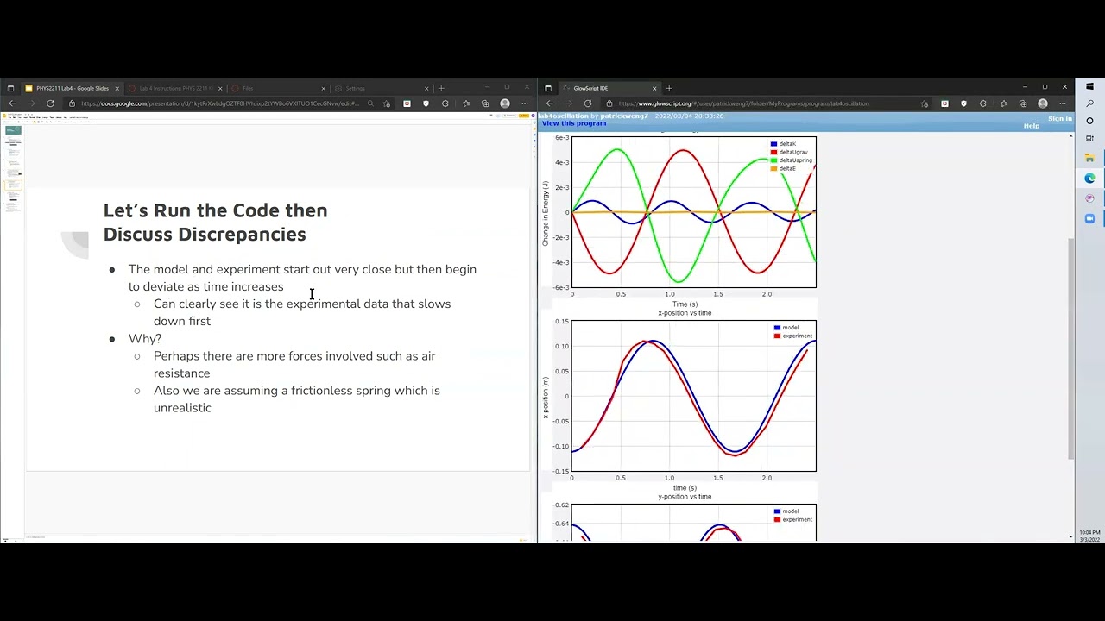
Task: Click deltaK legend entry in energy graph
Action: (x=784, y=144)
